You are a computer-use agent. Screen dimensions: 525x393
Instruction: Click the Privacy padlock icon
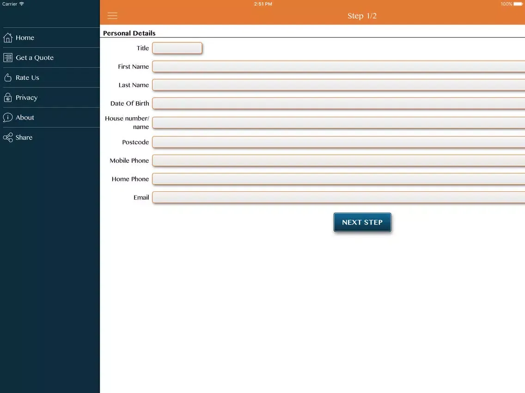pos(8,97)
